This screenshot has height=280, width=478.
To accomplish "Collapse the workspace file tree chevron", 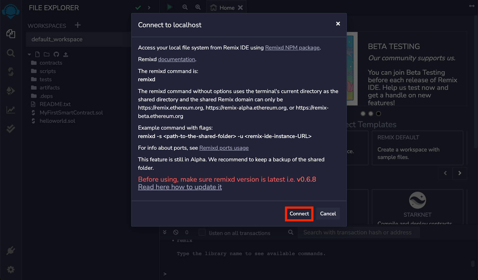I will pyautogui.click(x=29, y=54).
